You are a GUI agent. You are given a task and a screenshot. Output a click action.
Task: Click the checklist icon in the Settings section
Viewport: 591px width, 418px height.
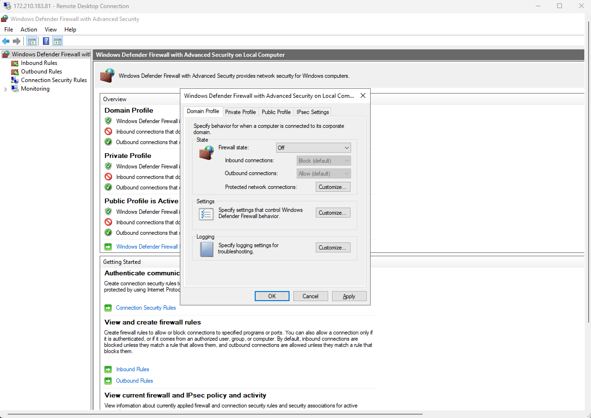(x=206, y=213)
